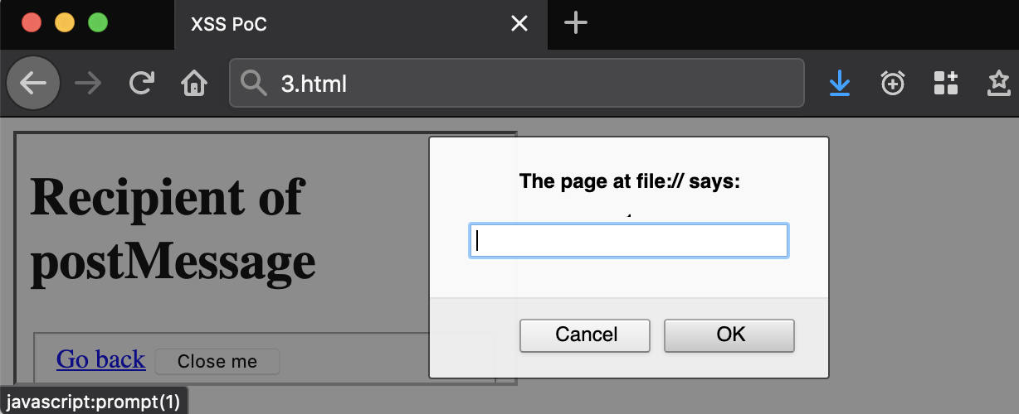Click the prompt dialog text field

click(629, 241)
